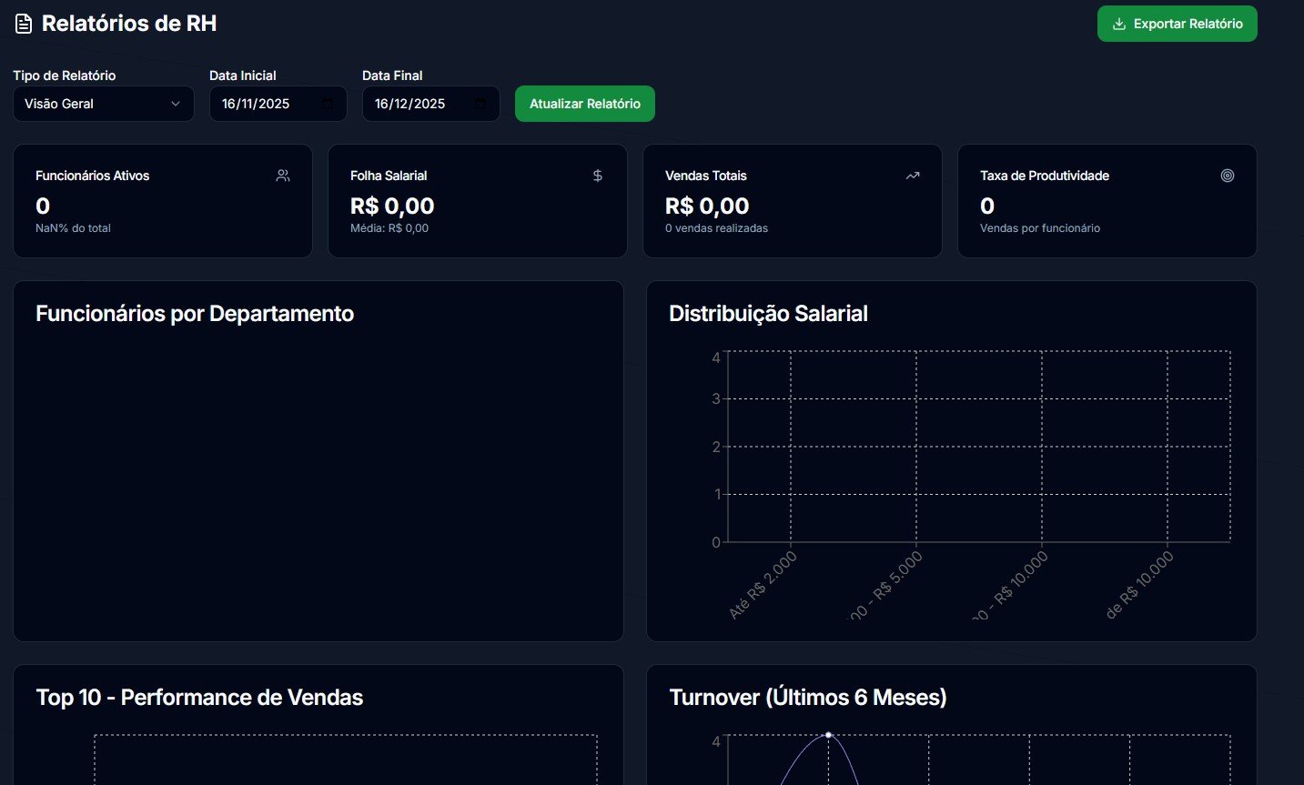Click the trending arrow icon in Vendas Totais
1304x785 pixels.
coord(913,176)
